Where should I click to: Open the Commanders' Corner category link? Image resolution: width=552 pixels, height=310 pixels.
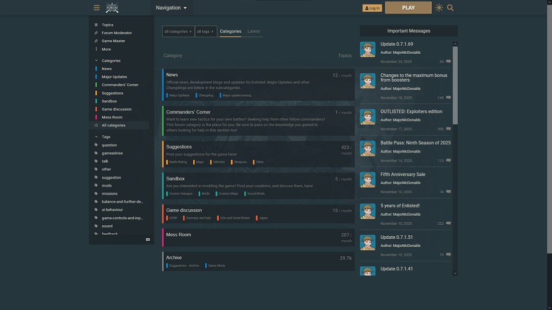click(x=188, y=112)
